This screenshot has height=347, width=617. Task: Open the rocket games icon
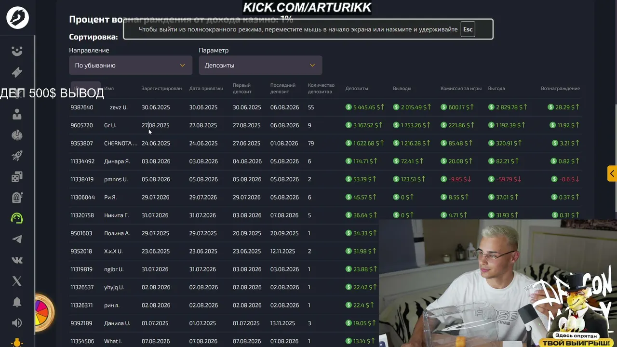coord(17,156)
